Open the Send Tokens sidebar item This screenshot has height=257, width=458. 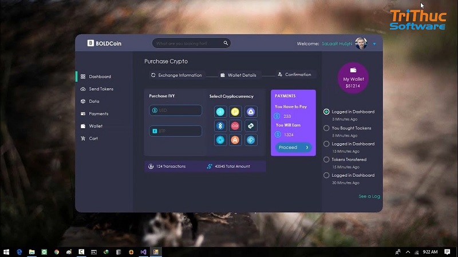tap(101, 89)
